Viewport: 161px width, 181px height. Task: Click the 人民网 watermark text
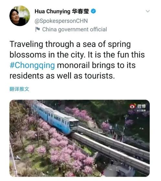pos(141,111)
